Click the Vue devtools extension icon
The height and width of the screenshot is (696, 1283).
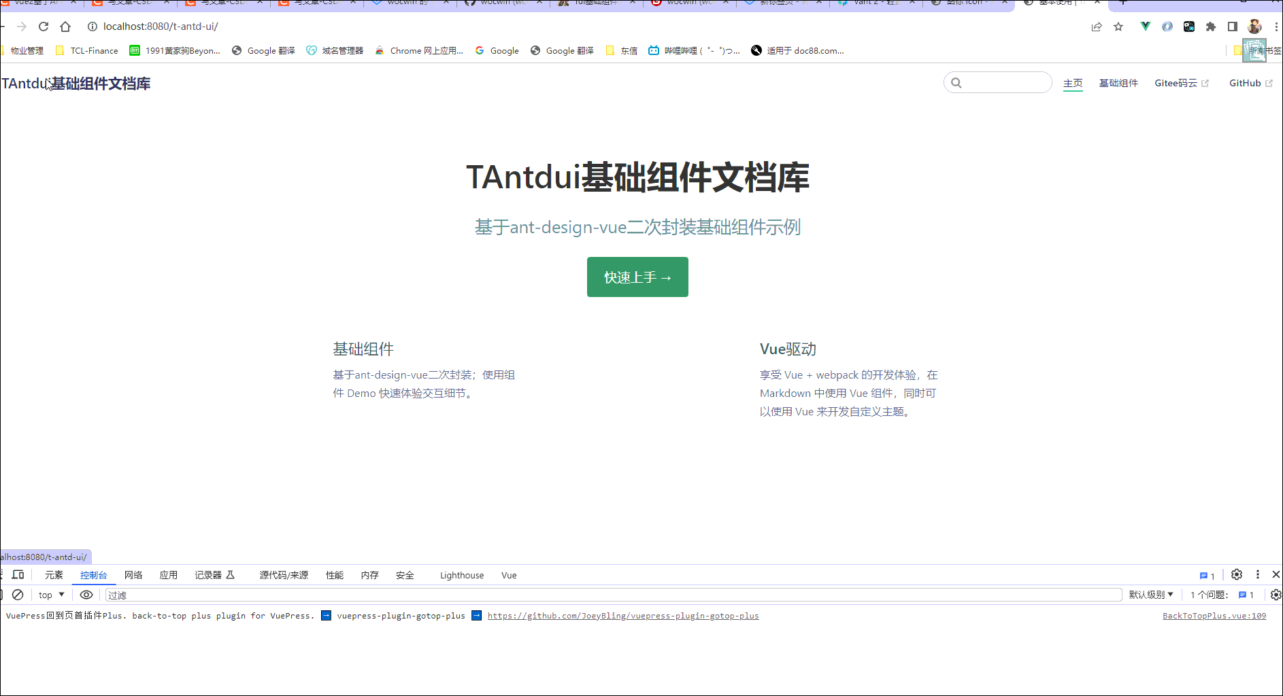pyautogui.click(x=1146, y=27)
